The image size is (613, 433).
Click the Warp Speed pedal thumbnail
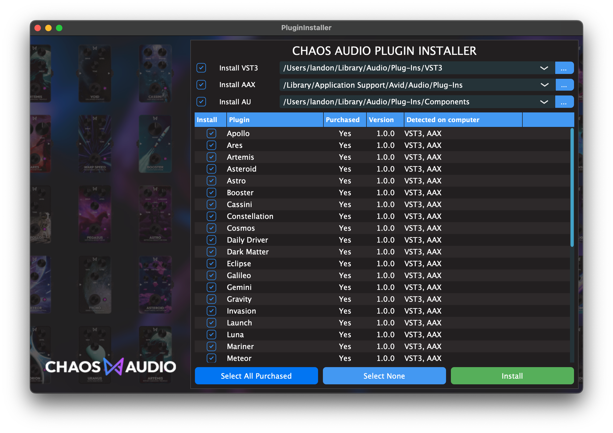point(95,144)
